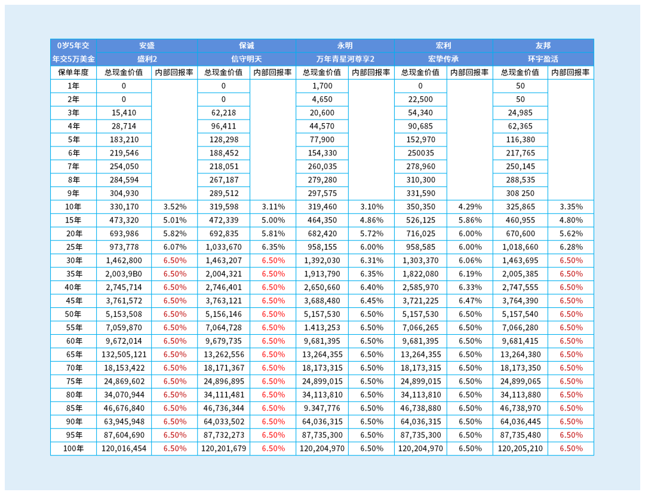Click product name '宏挚传承'
The height and width of the screenshot is (495, 645).
coord(443,59)
